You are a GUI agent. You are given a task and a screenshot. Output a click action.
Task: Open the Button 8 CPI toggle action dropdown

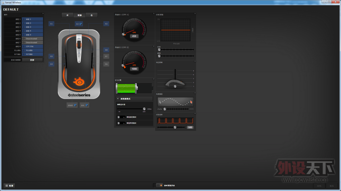pos(32,46)
